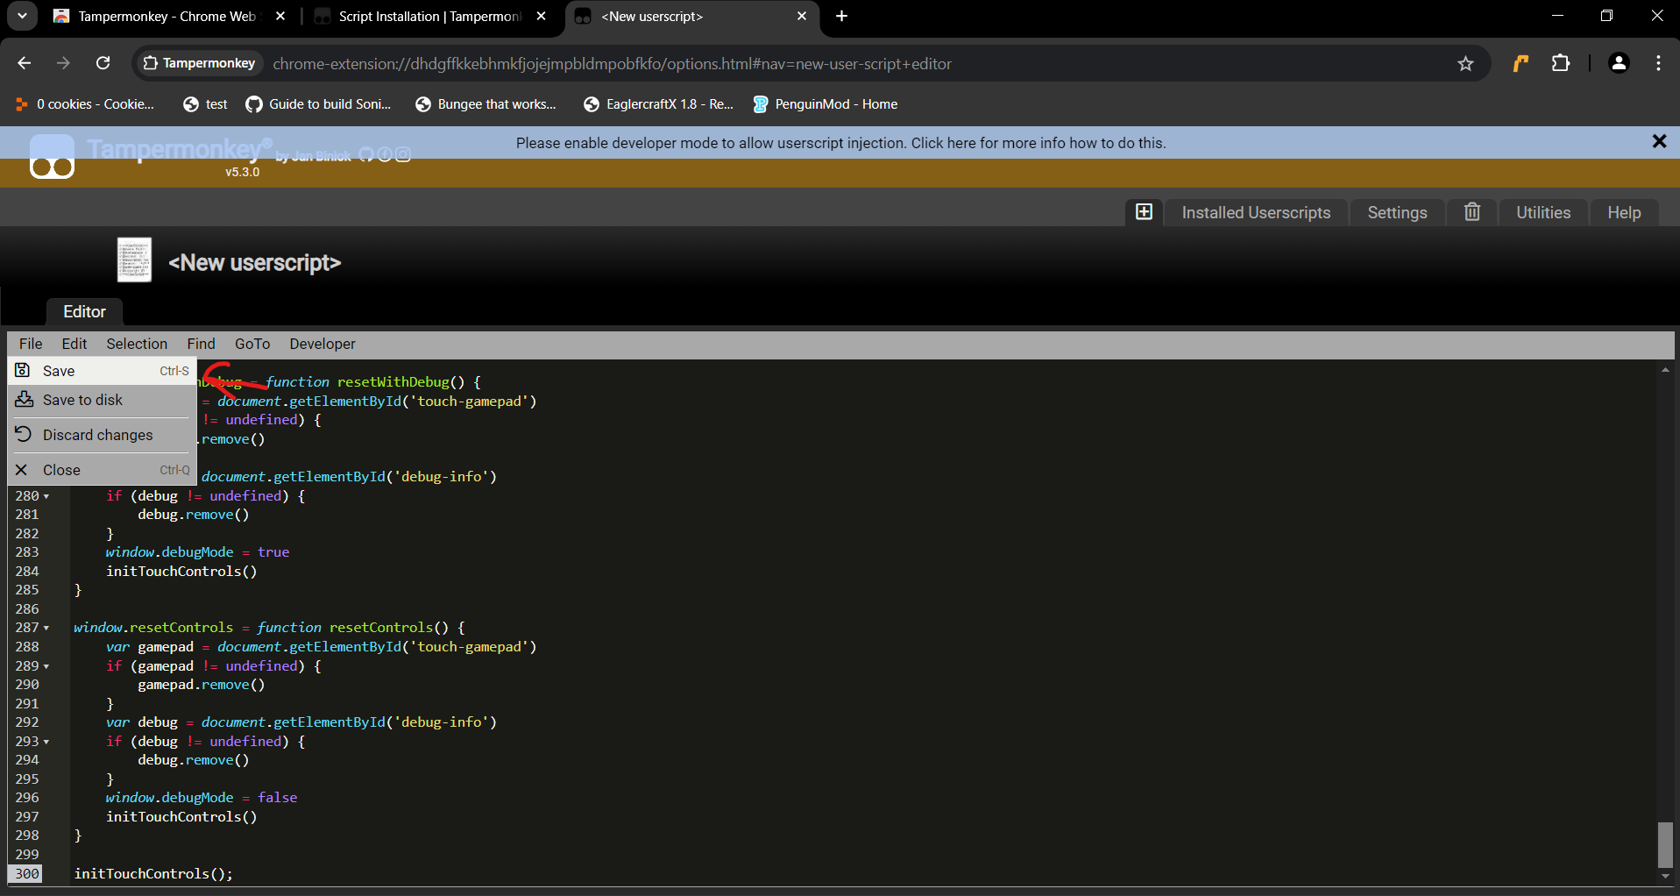Open the Extensions puzzle icon
Viewport: 1680px width, 896px height.
click(1561, 63)
